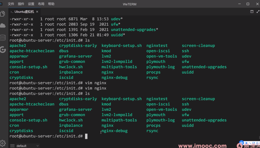
Task: Click the WeTERM app icon in title bar
Action: 1,4
